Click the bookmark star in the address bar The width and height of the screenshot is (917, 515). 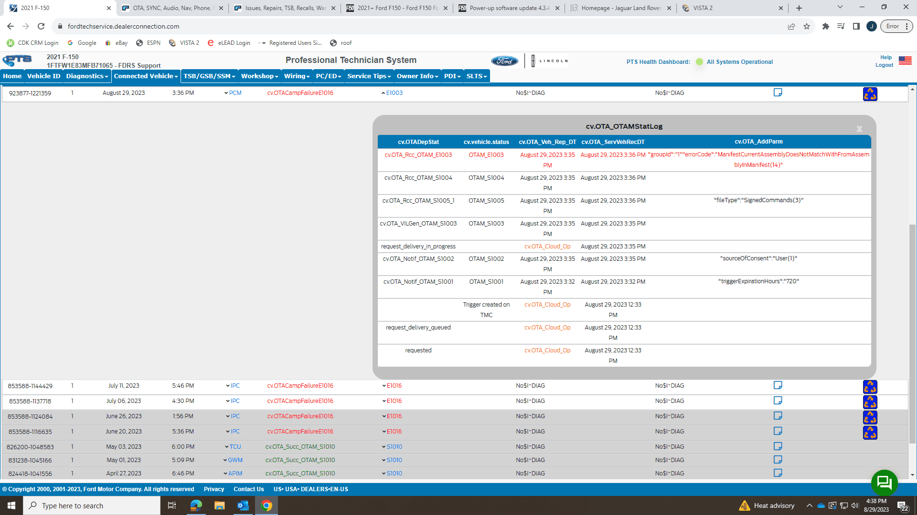pyautogui.click(x=807, y=26)
